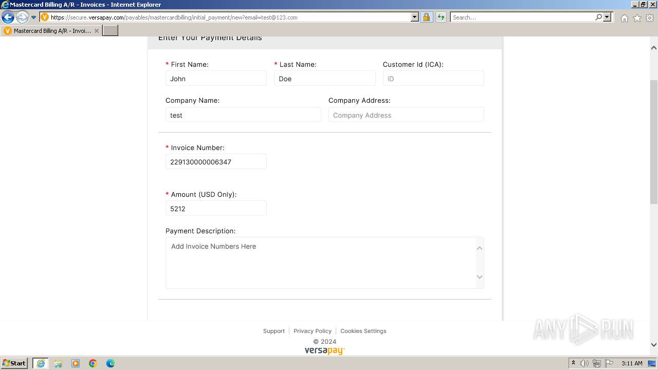658x370 pixels.
Task: Click the Company Address field
Action: pos(406,115)
